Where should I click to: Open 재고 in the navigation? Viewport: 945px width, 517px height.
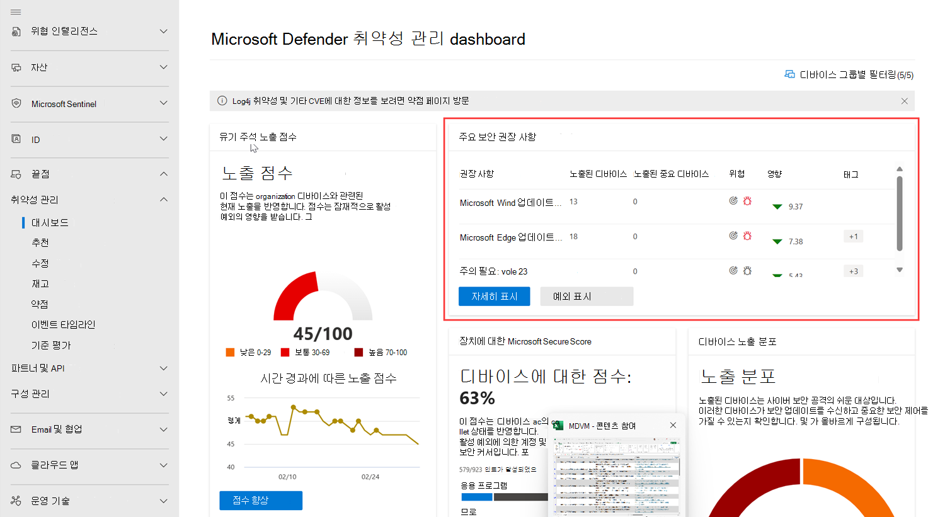click(x=40, y=284)
